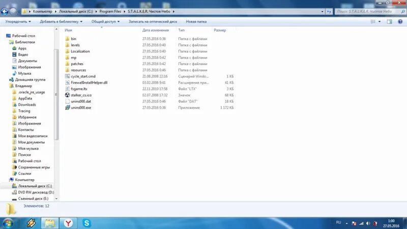The width and height of the screenshot is (407, 229).
Task: Open Музыка library in sidebar
Action: pyautogui.click(x=24, y=73)
